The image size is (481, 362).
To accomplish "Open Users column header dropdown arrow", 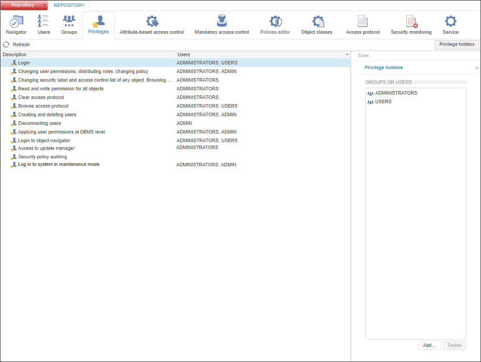I will tap(347, 55).
